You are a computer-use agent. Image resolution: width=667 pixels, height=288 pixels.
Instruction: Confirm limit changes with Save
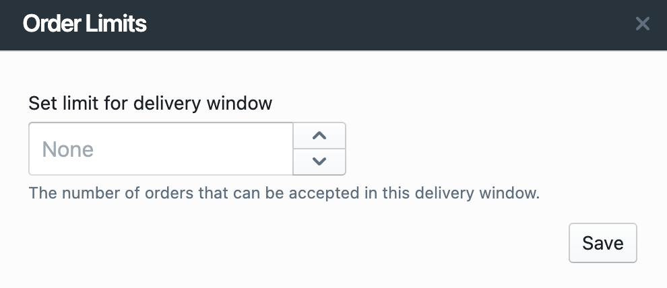[x=602, y=243]
